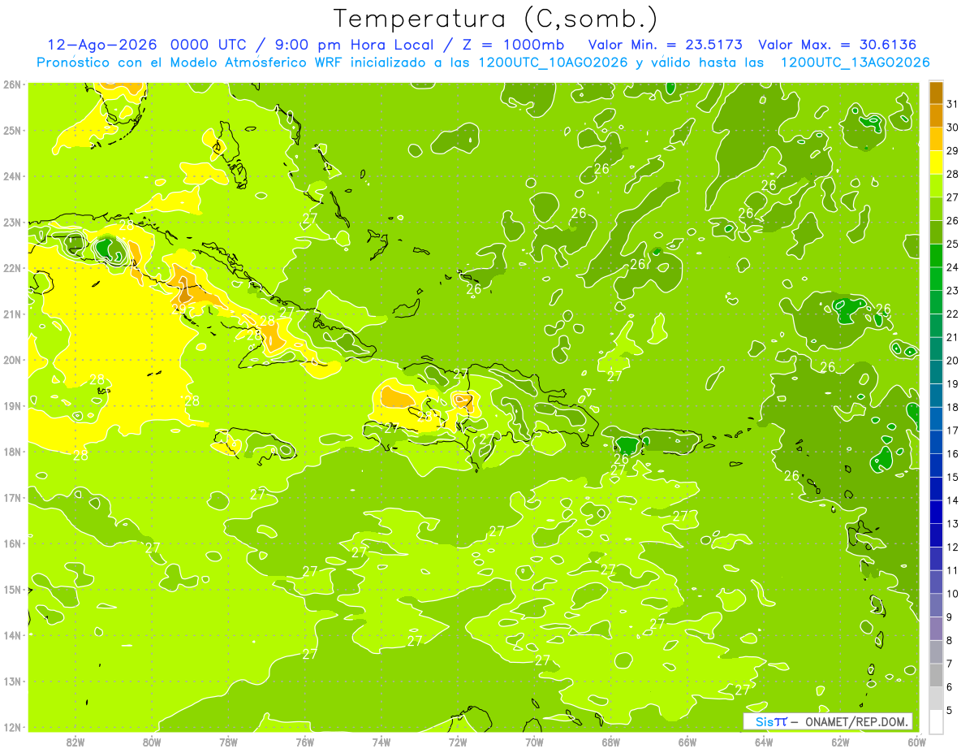
Task: Click the 66W longitude axis label
Action: [687, 742]
